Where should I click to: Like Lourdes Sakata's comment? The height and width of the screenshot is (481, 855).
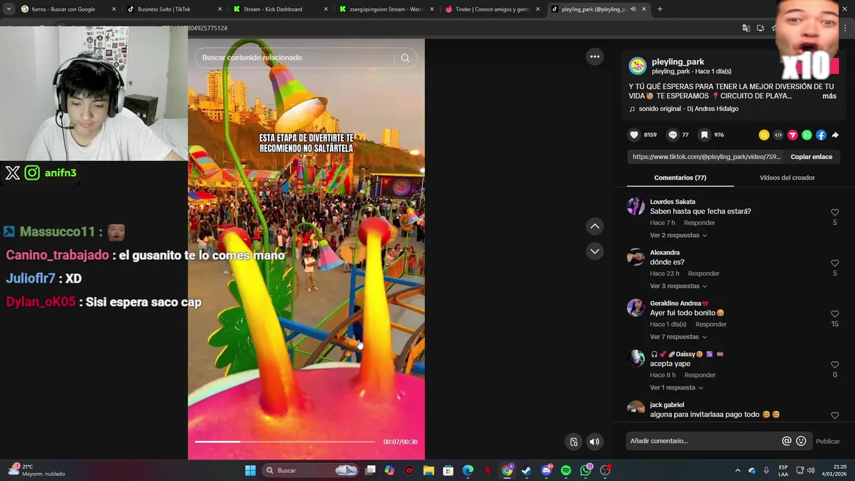click(835, 212)
